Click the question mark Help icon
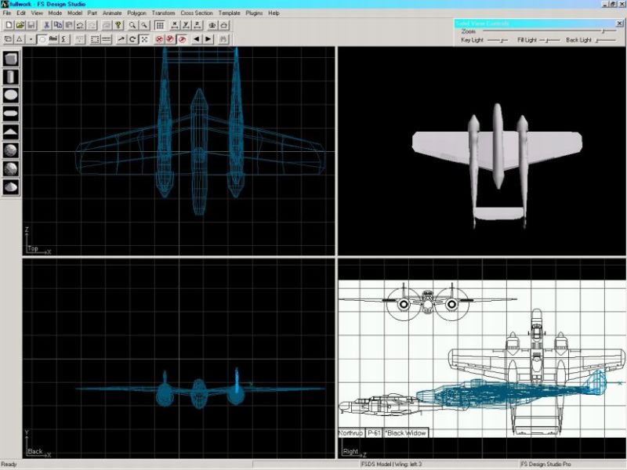This screenshot has height=470, width=627. pyautogui.click(x=118, y=26)
